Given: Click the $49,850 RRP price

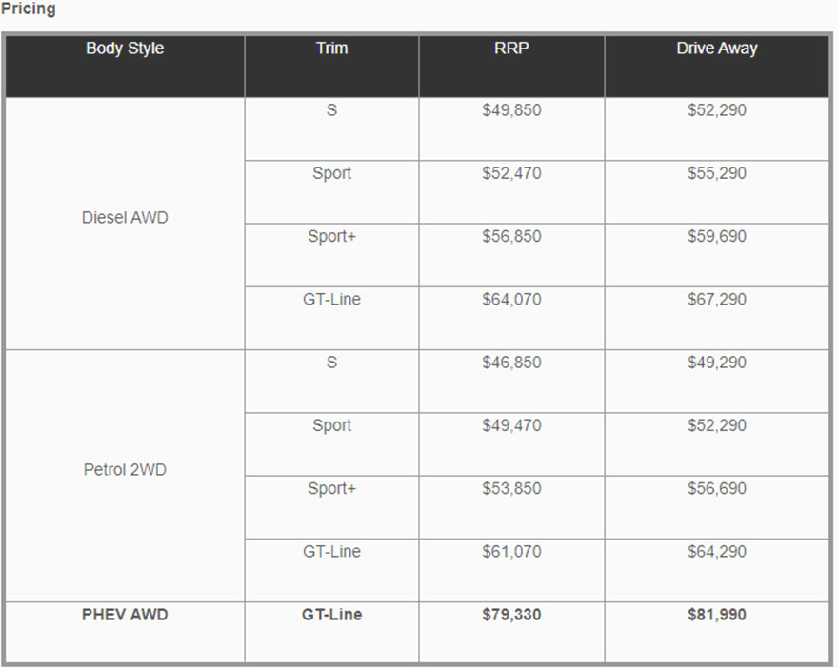Looking at the screenshot, I should click(x=511, y=110).
